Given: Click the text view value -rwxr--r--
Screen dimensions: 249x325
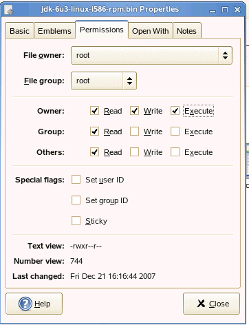Looking at the screenshot, I should pyautogui.click(x=86, y=246).
